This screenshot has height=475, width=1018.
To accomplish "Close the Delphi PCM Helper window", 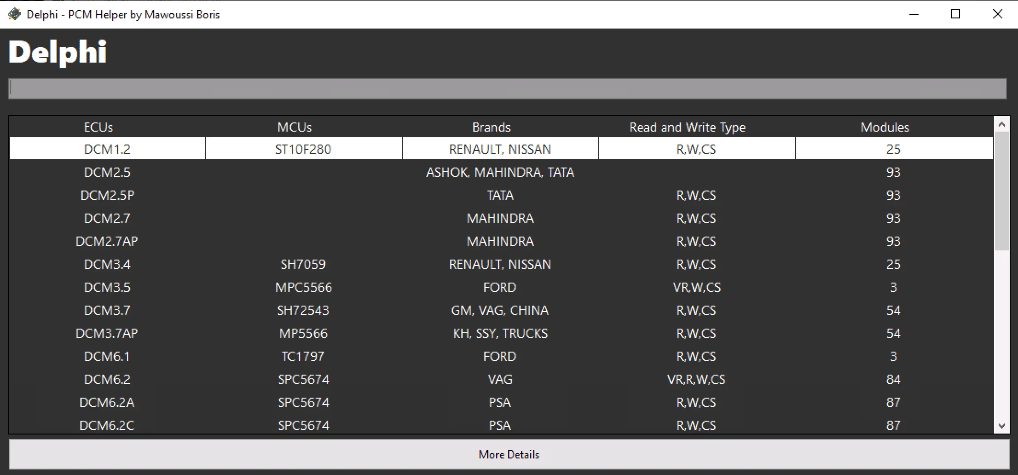I will coord(997,14).
